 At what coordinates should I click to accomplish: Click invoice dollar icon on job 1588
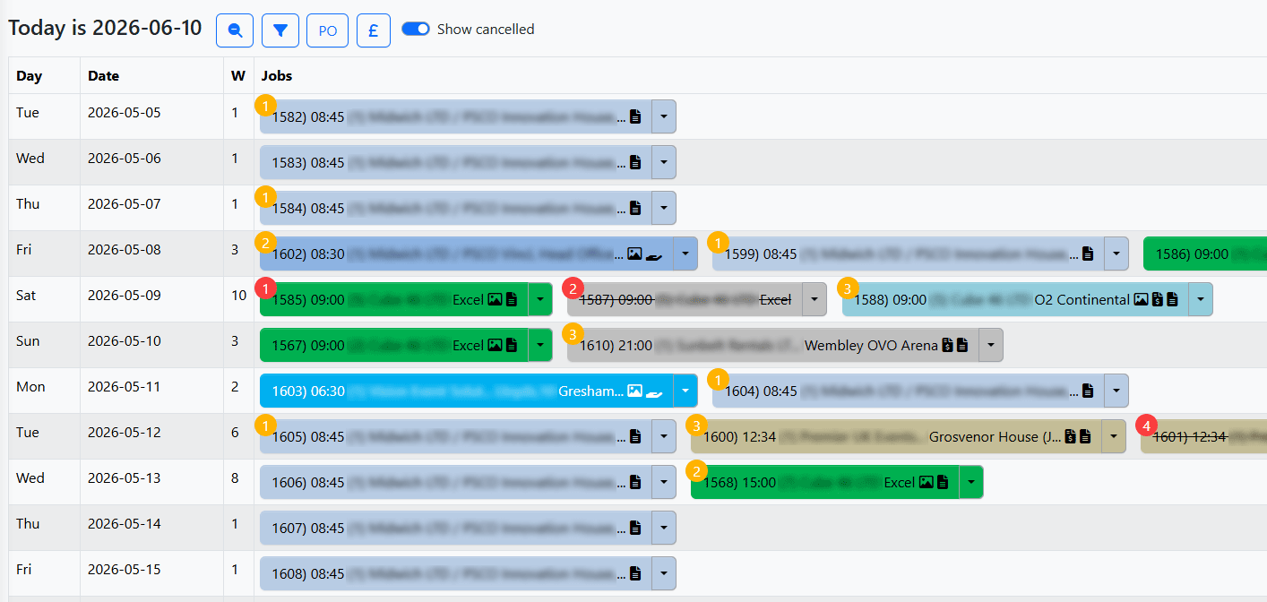click(x=1157, y=299)
